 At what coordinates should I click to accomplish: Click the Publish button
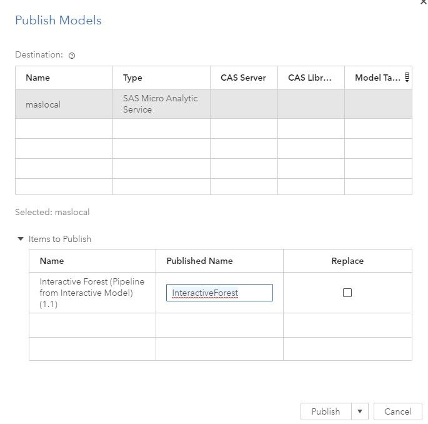coord(326,411)
